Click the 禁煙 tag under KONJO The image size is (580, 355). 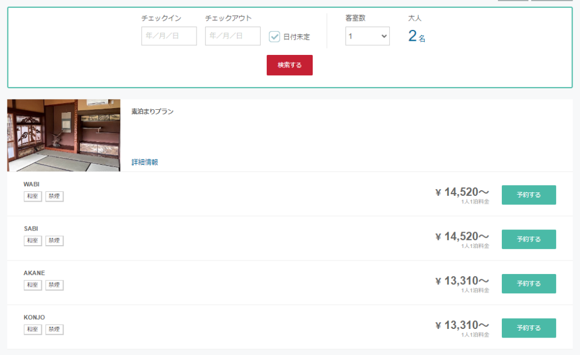pos(54,329)
